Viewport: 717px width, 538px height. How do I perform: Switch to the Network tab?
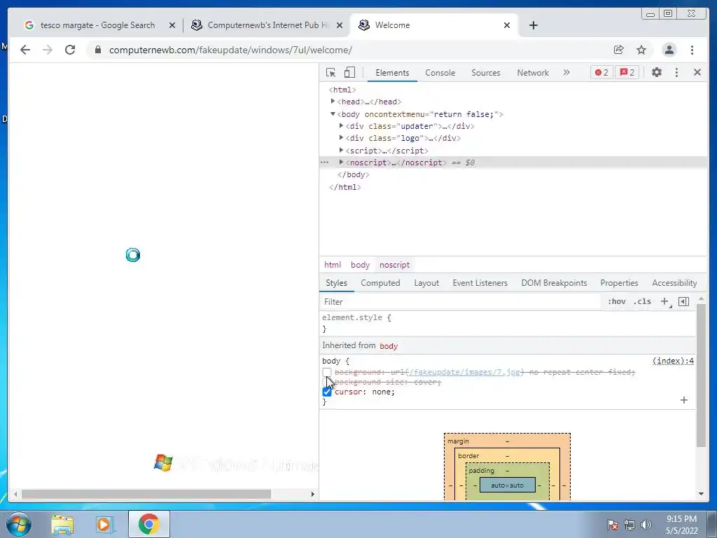click(533, 73)
